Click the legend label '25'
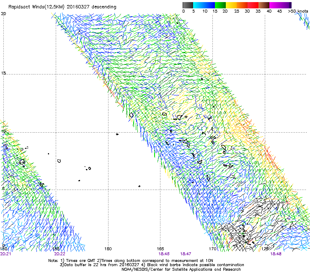The image size is (310, 272). [x=237, y=11]
